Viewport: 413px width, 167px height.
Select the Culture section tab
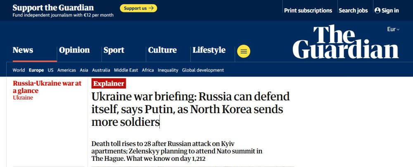162,50
